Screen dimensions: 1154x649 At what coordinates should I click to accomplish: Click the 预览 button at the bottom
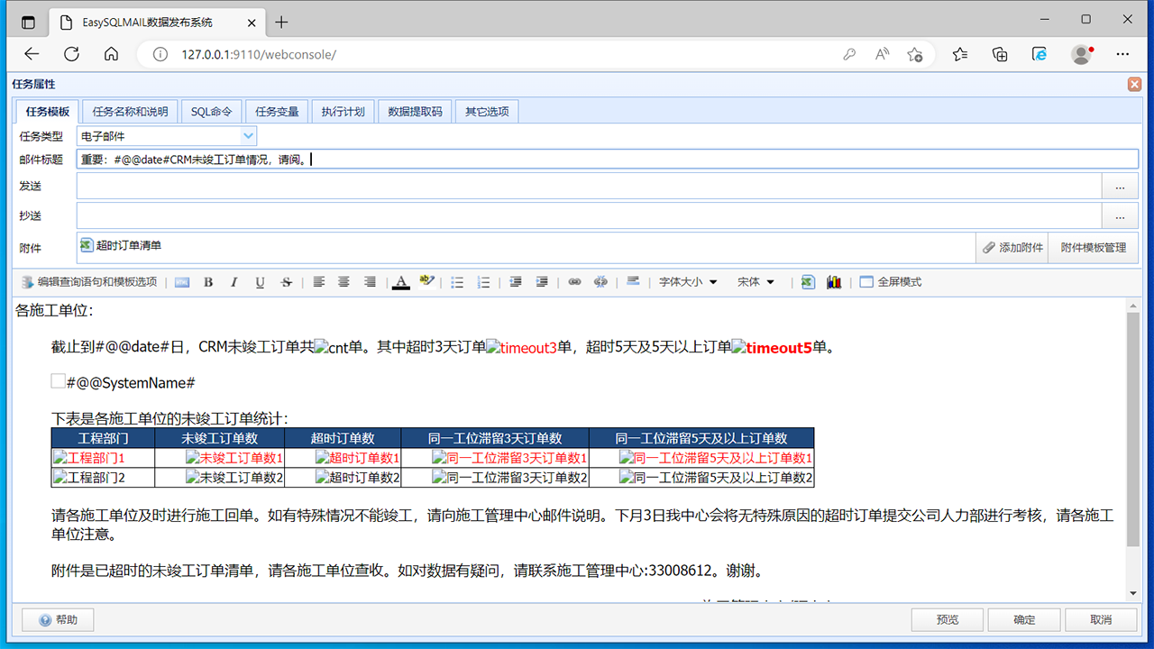(947, 619)
